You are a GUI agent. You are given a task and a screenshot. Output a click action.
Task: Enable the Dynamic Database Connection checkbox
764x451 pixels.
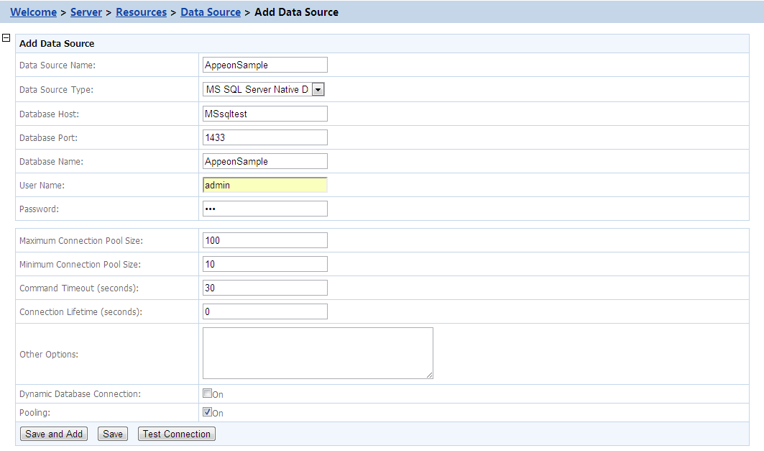click(x=207, y=393)
